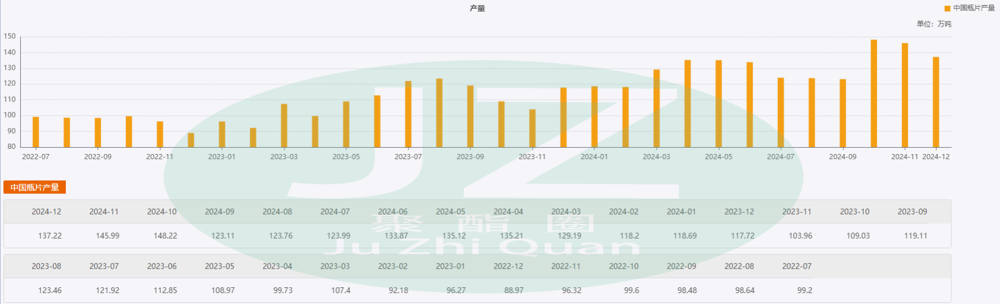
Task: Toggle the 中国瓶片产量 series via legend label
Action: click(973, 8)
